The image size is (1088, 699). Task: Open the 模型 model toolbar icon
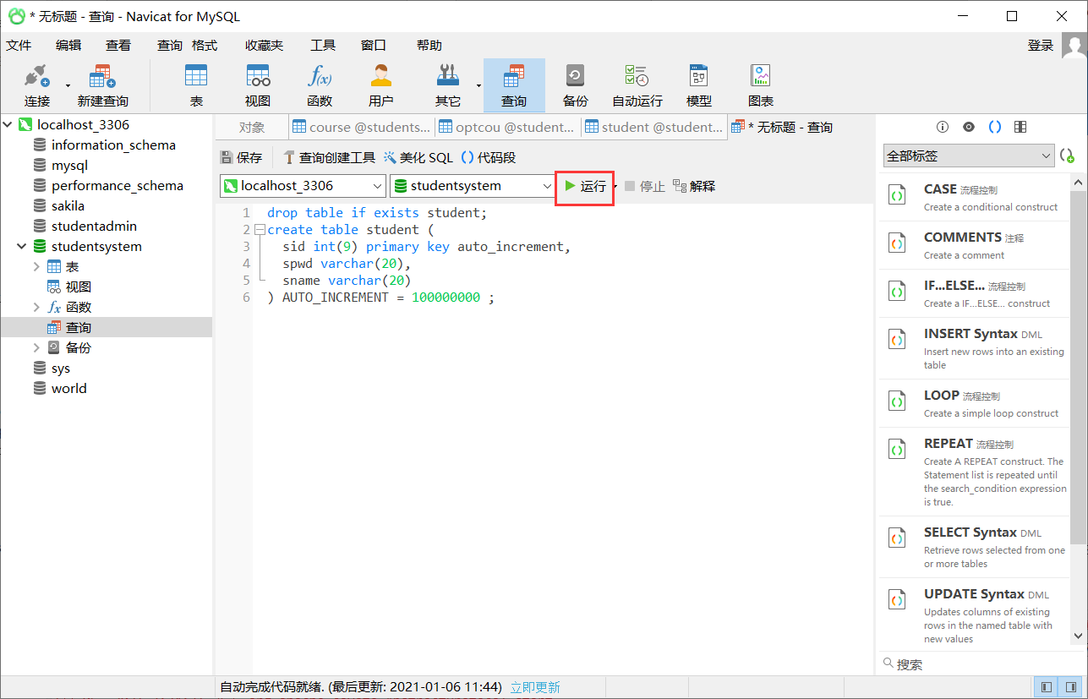699,86
